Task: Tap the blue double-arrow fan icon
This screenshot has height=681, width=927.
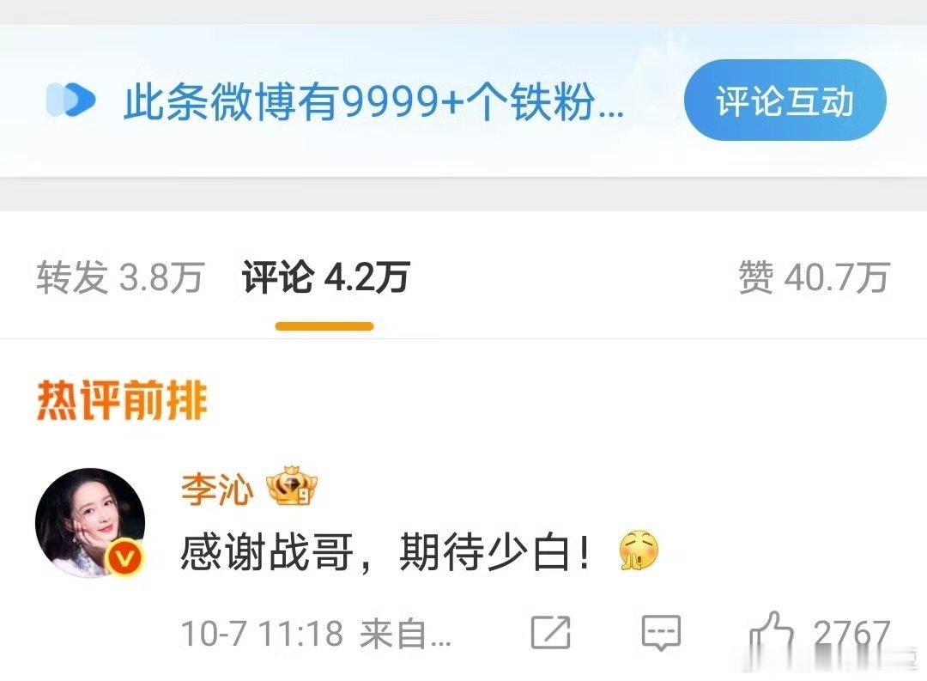Action: (x=71, y=100)
